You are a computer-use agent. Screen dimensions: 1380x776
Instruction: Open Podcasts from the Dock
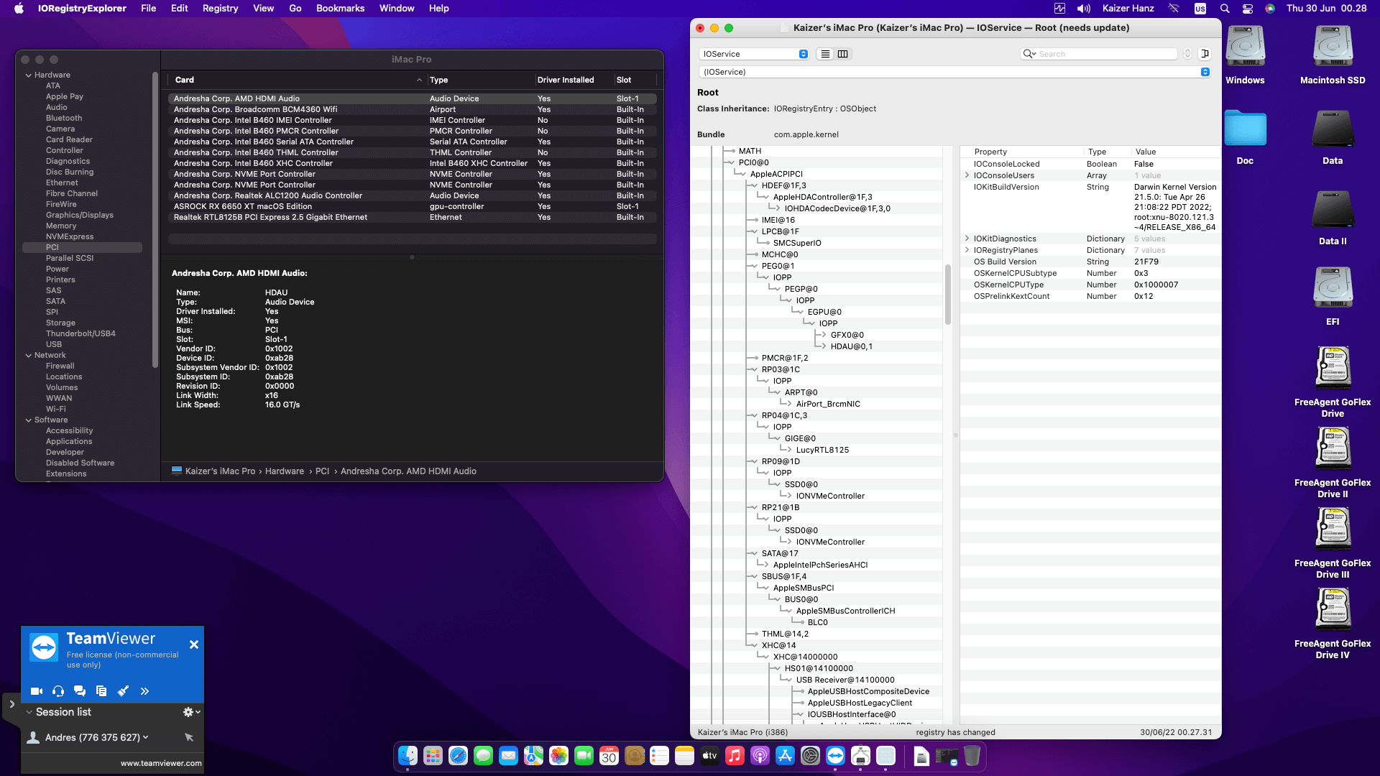click(x=760, y=756)
